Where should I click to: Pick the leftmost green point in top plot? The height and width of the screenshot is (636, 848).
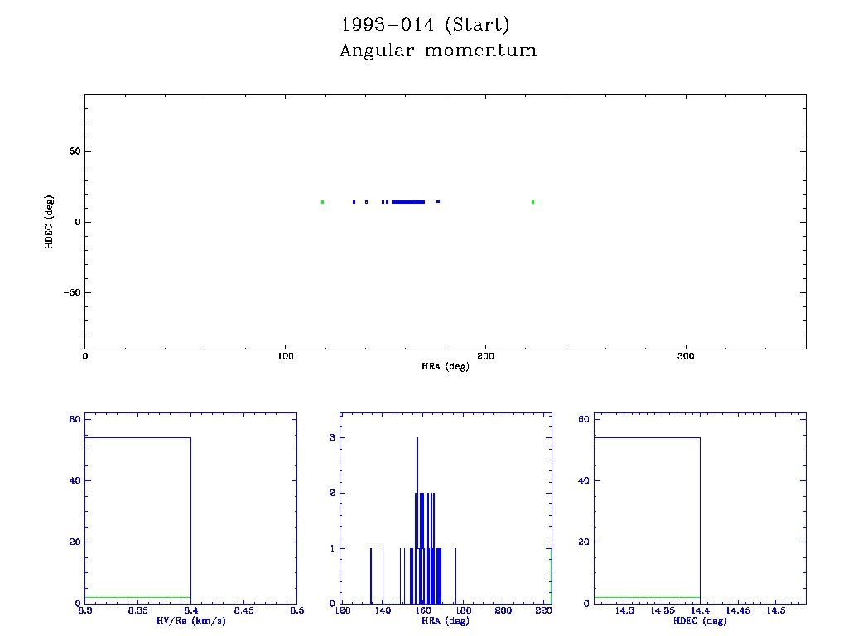point(322,202)
